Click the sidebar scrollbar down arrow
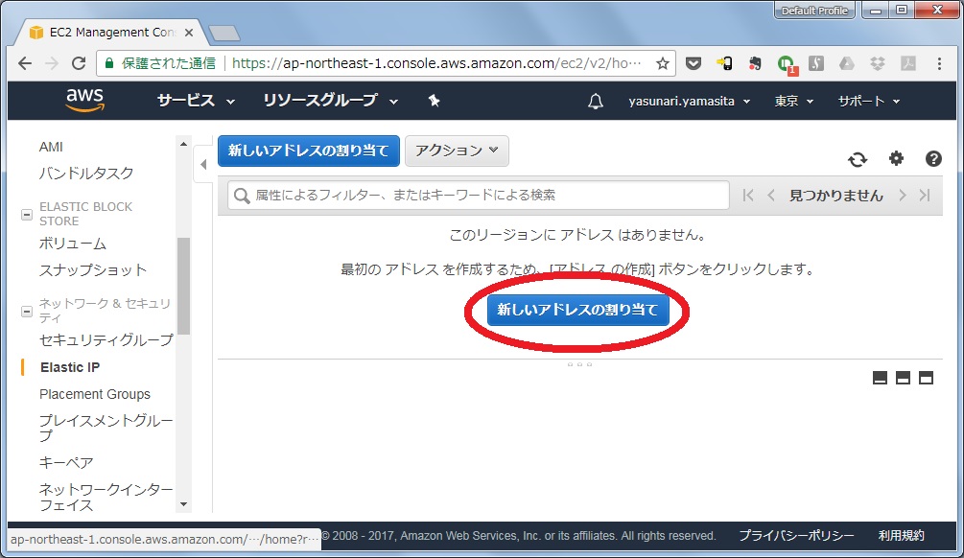The width and height of the screenshot is (964, 558). [x=183, y=504]
